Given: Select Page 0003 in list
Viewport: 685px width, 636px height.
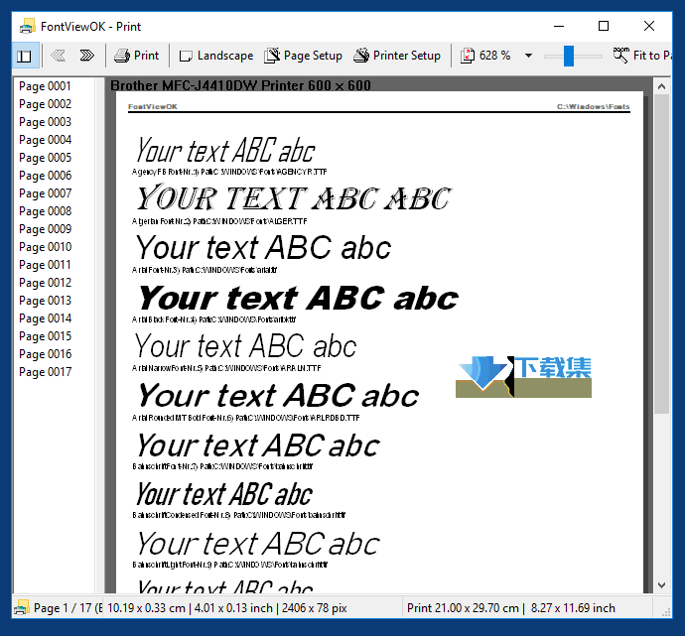Looking at the screenshot, I should (45, 122).
